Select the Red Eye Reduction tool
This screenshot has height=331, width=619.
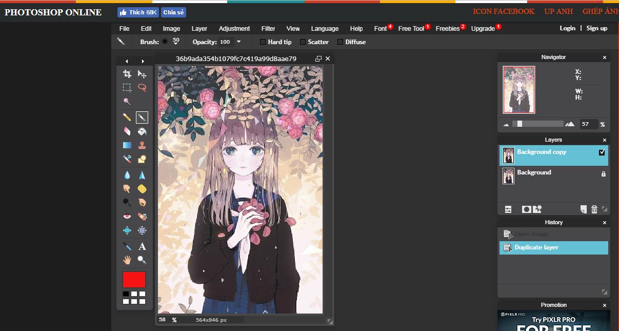pos(127,217)
